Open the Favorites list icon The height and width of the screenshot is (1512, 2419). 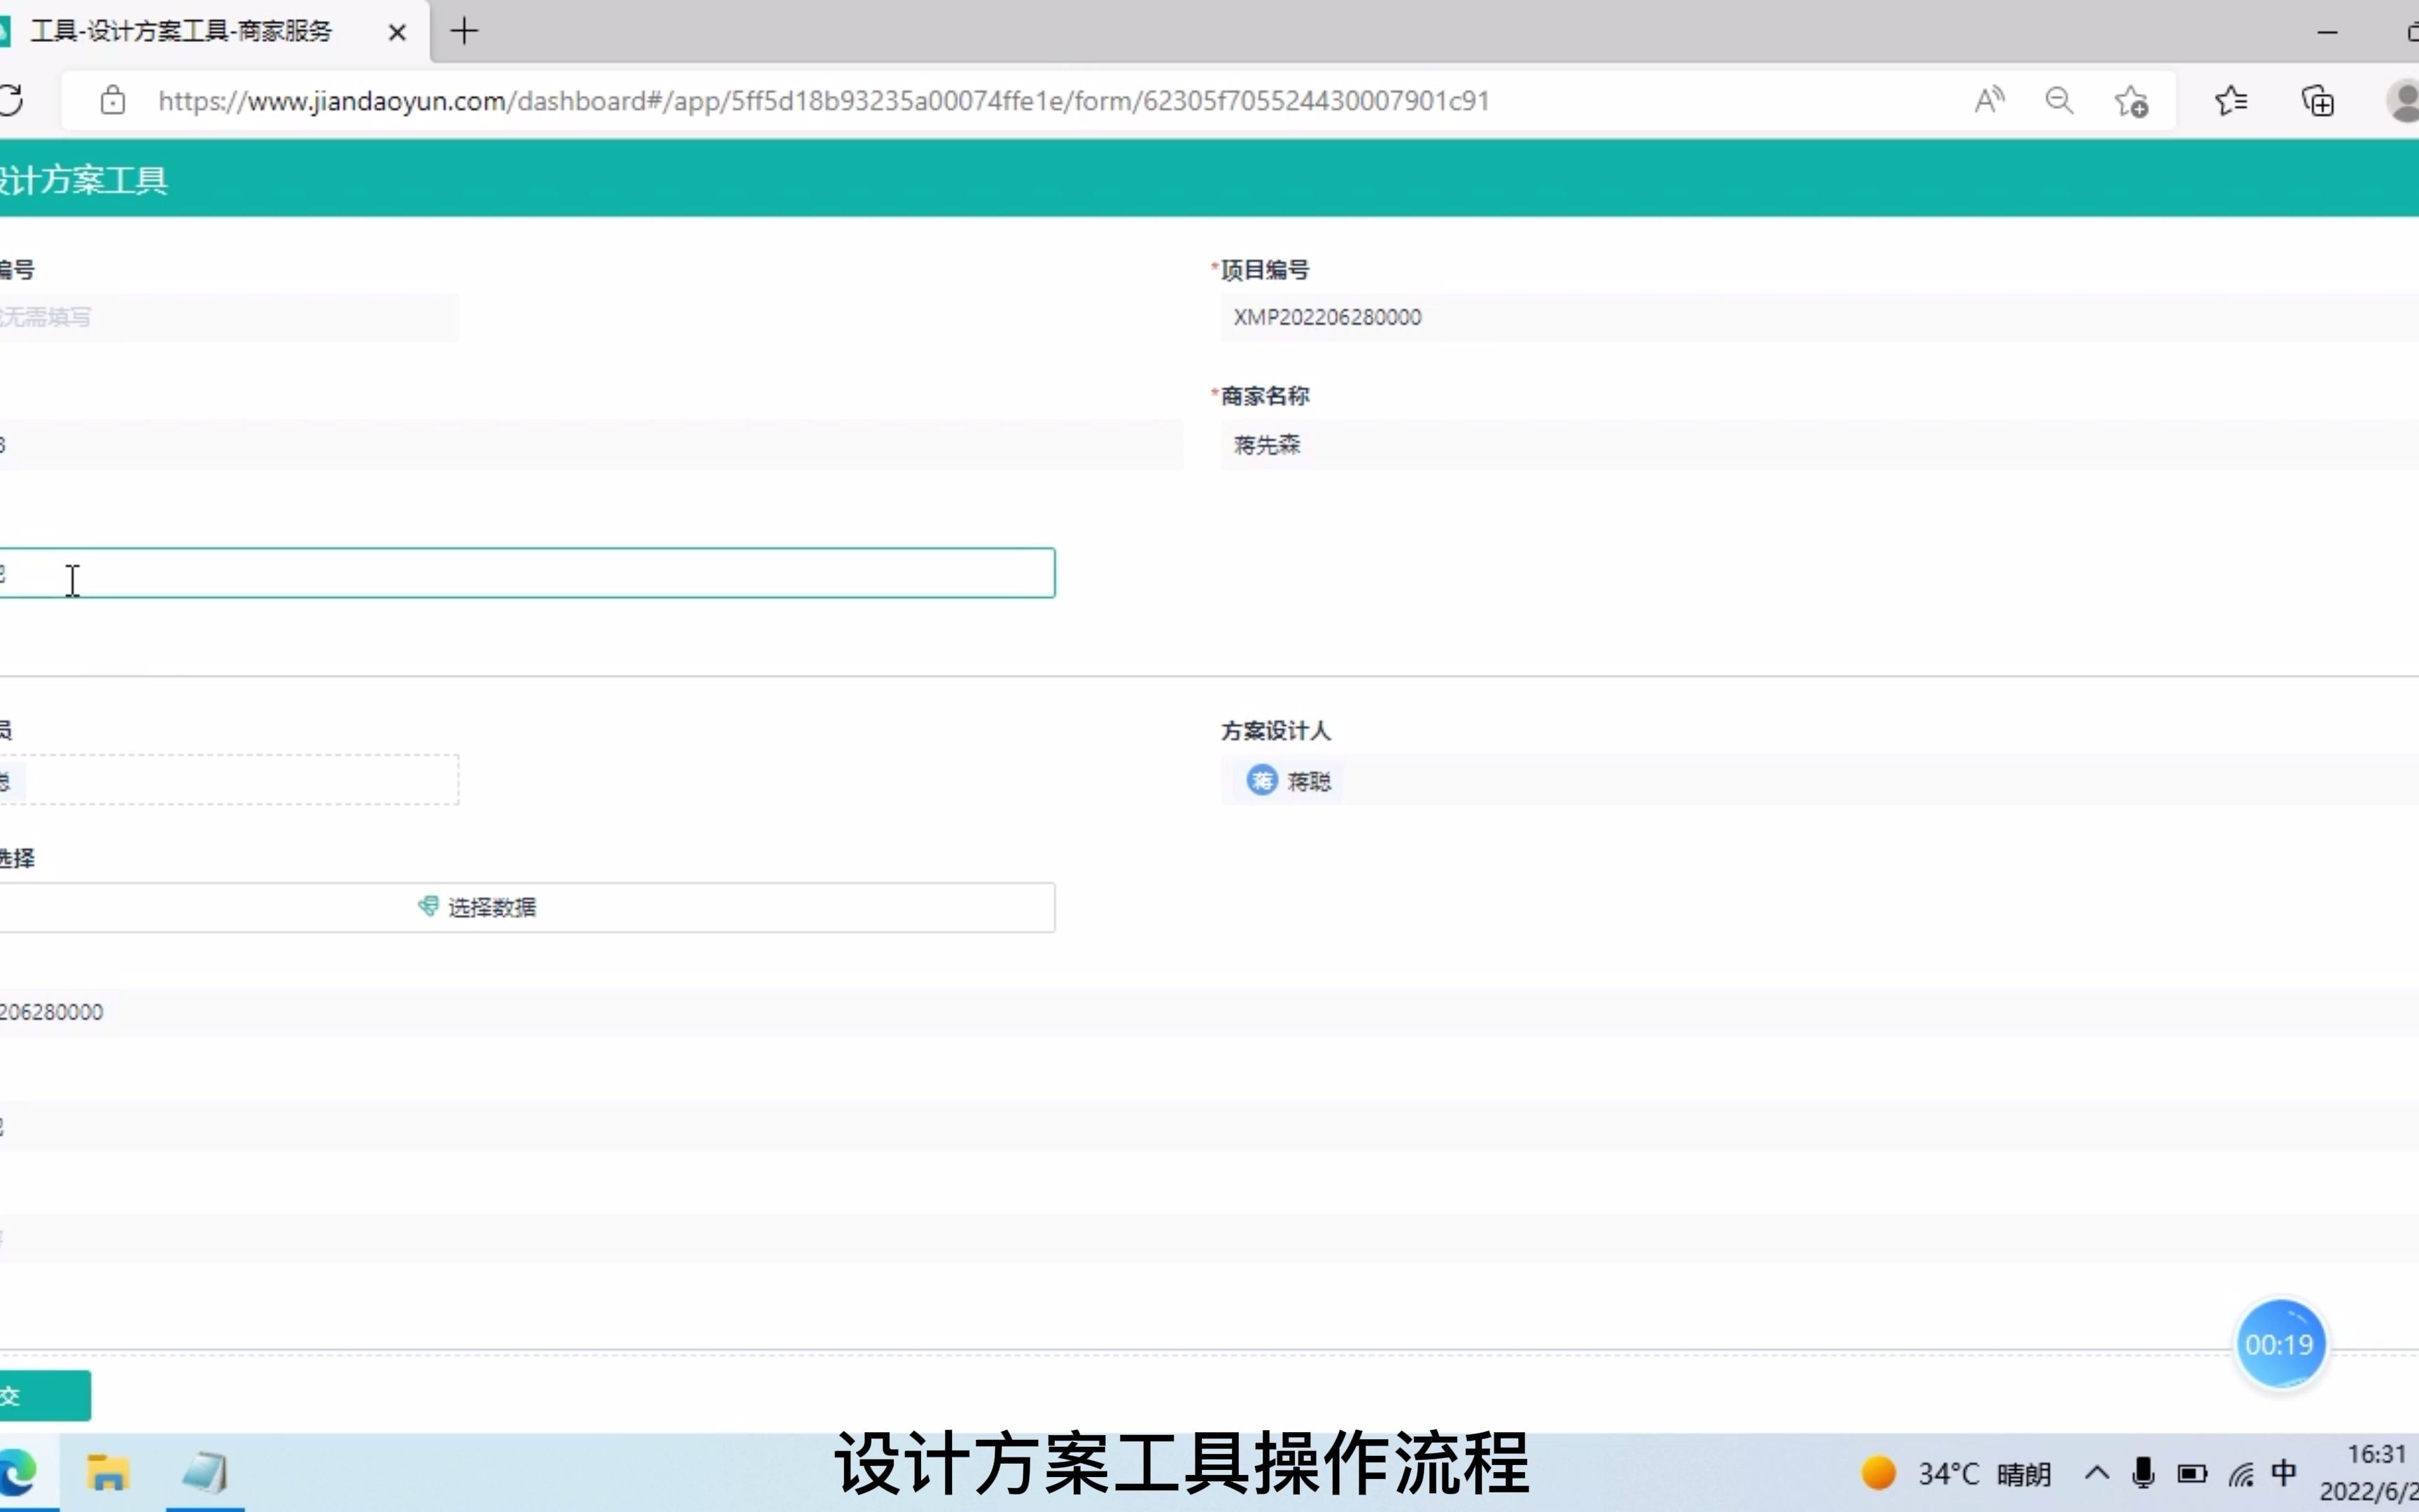click(2231, 101)
